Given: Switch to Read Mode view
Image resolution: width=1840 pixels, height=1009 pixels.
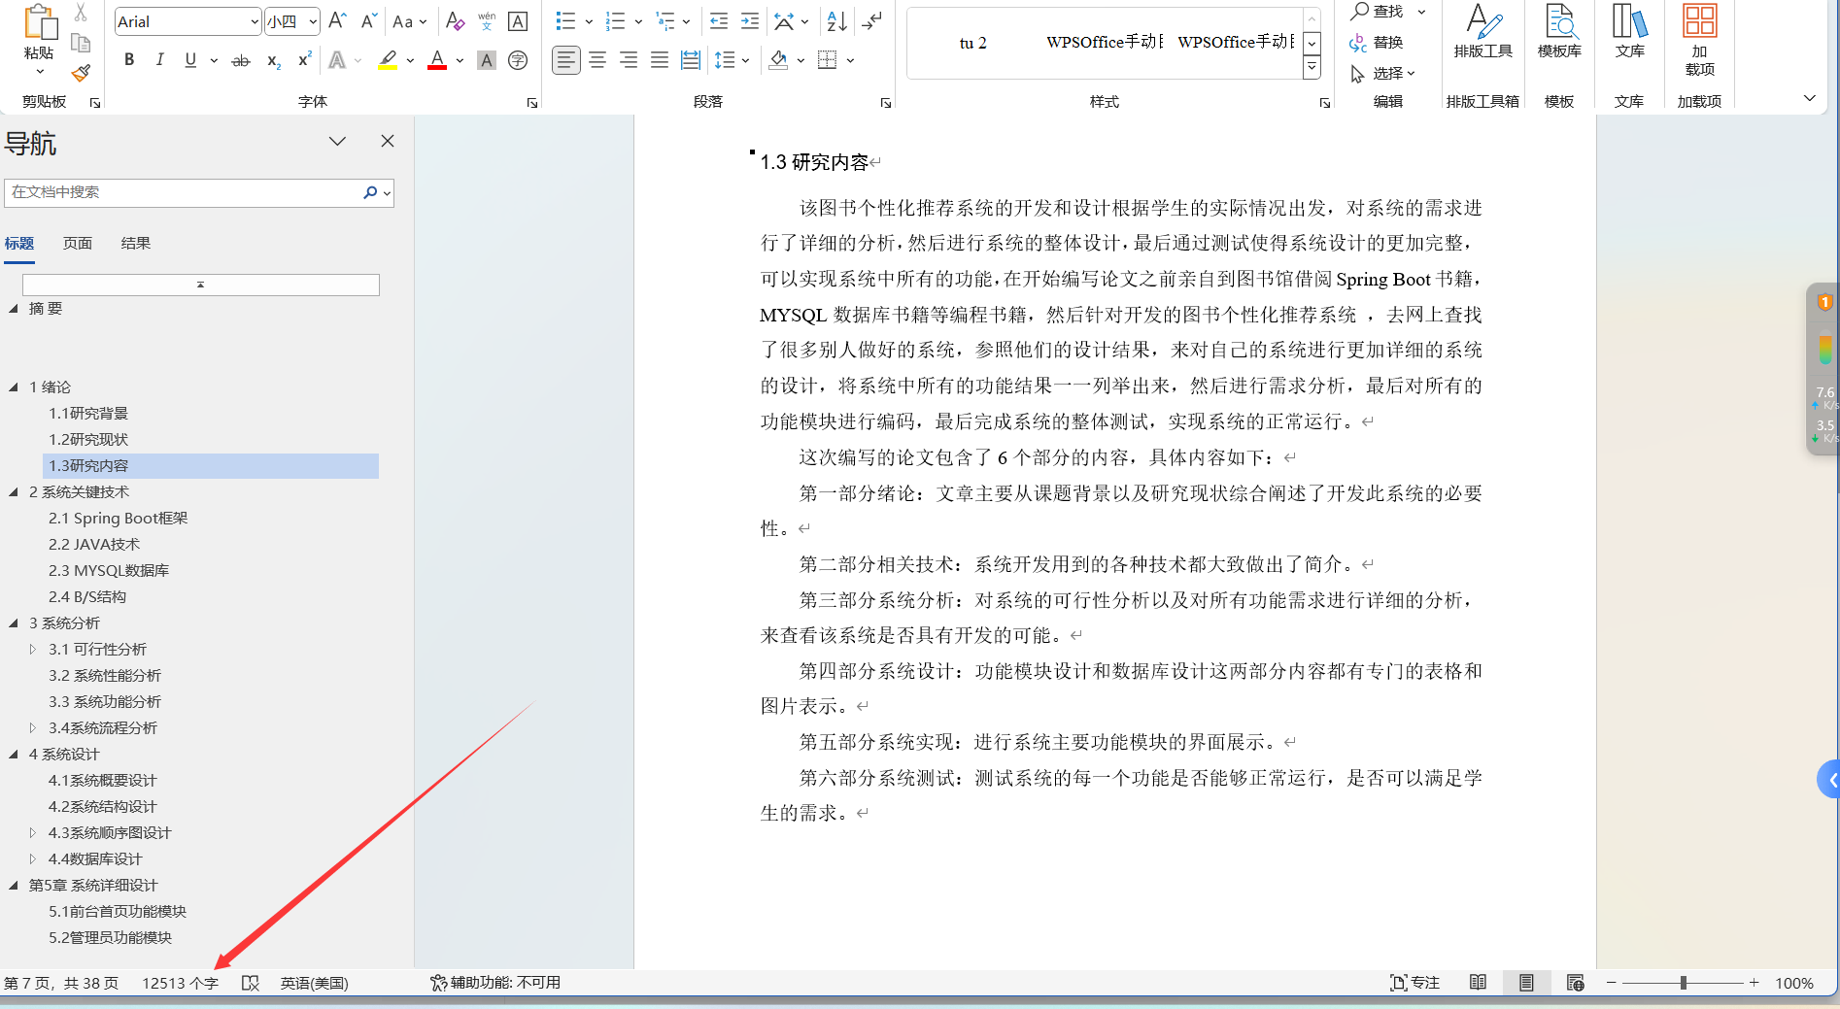Looking at the screenshot, I should click(x=1478, y=983).
